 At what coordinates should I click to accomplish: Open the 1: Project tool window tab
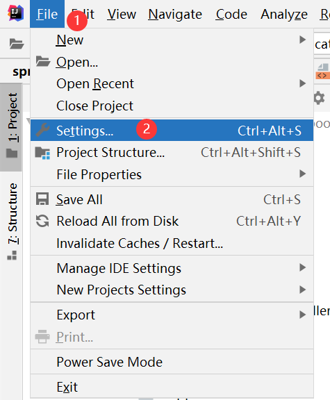(x=13, y=126)
